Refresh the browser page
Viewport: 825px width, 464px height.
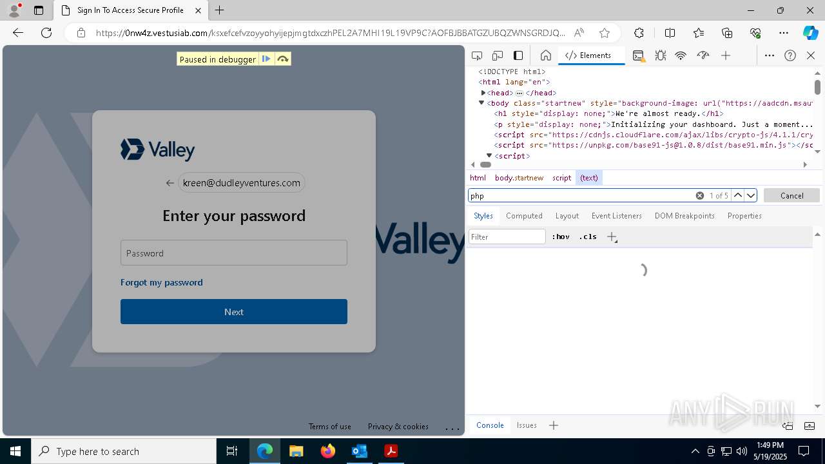tap(46, 33)
